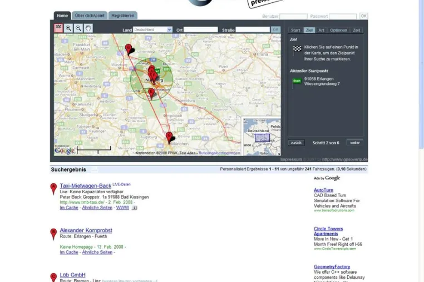424x282 pixels.
Task: Click Im Cache under Alexander Kornprobst
Action: pos(69,252)
